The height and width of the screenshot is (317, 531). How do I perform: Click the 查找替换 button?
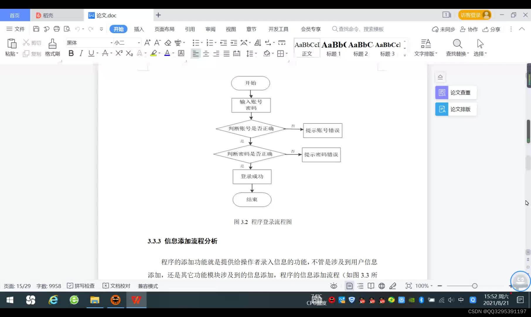pyautogui.click(x=457, y=48)
